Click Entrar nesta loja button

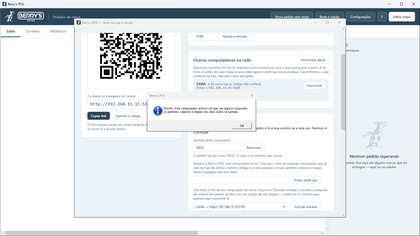click(x=305, y=180)
